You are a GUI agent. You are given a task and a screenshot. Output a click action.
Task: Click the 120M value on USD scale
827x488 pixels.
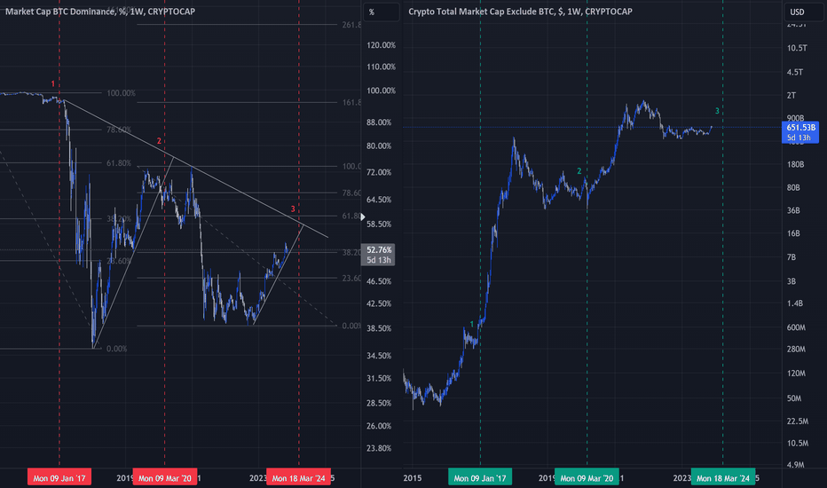[796, 374]
